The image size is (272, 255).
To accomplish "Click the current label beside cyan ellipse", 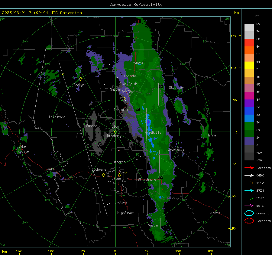I will click(263, 213).
